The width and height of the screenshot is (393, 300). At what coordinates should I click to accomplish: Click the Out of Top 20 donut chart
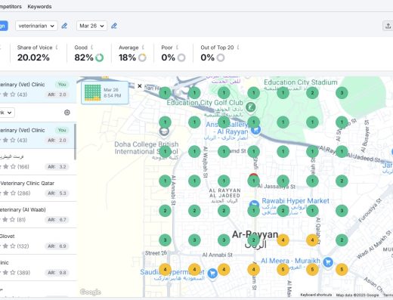[221, 57]
